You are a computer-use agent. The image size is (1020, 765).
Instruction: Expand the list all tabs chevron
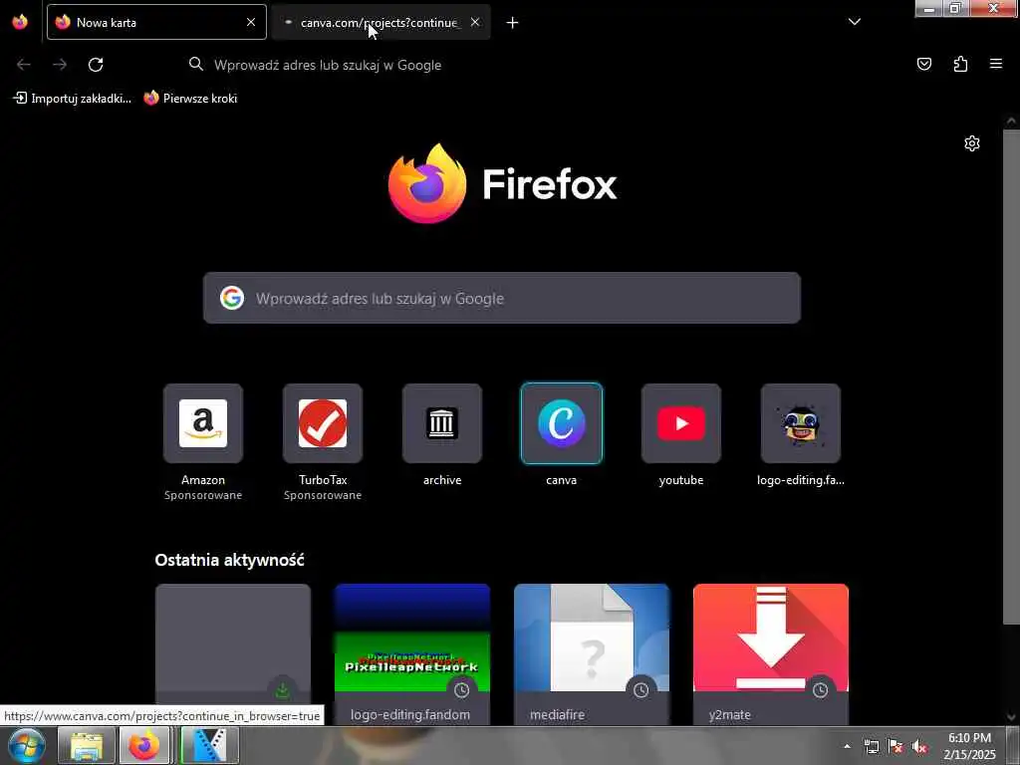pos(855,22)
